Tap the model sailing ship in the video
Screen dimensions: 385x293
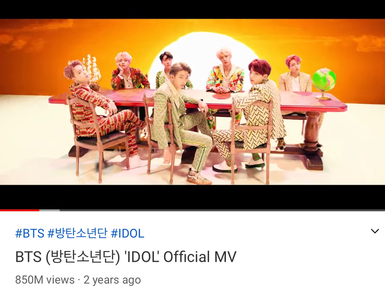click(x=92, y=70)
